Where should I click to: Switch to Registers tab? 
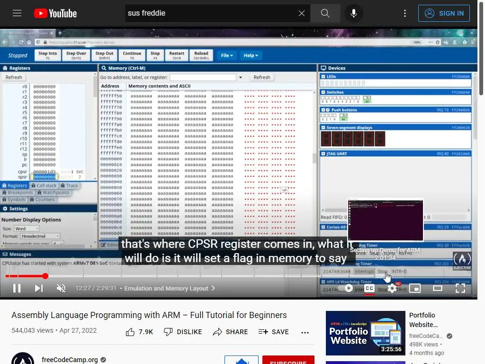pyautogui.click(x=15, y=185)
